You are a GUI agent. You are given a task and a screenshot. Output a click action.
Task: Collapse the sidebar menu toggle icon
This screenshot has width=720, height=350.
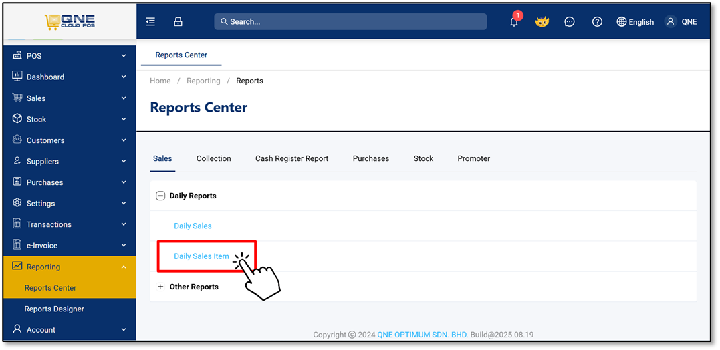(150, 21)
